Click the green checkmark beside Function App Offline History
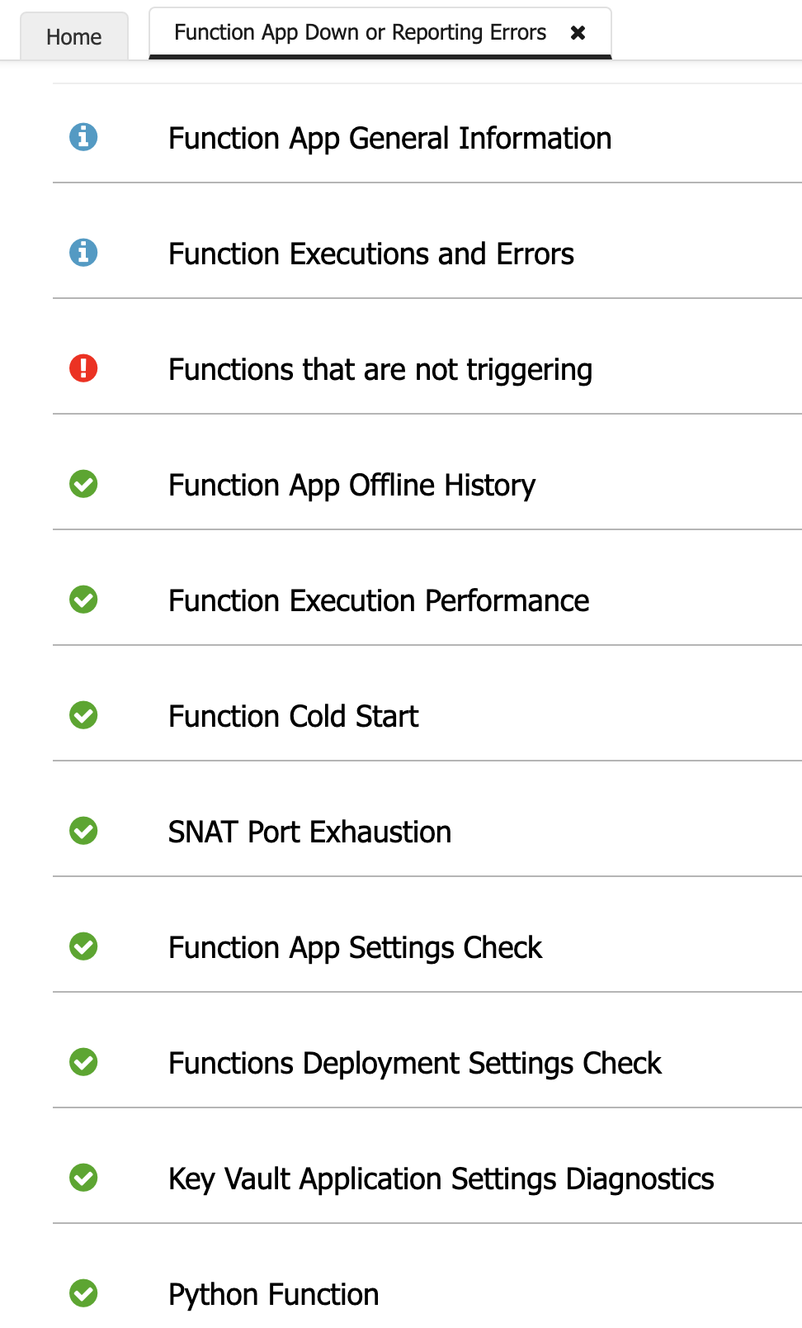Screen dimensions: 802x1328 click(85, 485)
